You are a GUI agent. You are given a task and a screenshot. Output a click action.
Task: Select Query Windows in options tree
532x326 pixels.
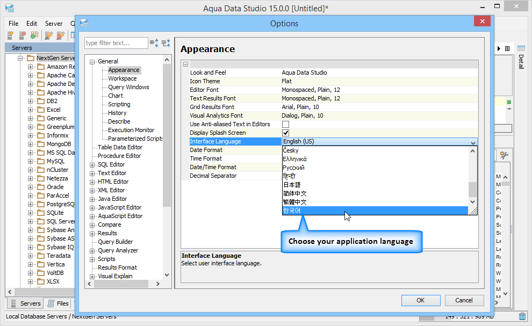[x=128, y=87]
